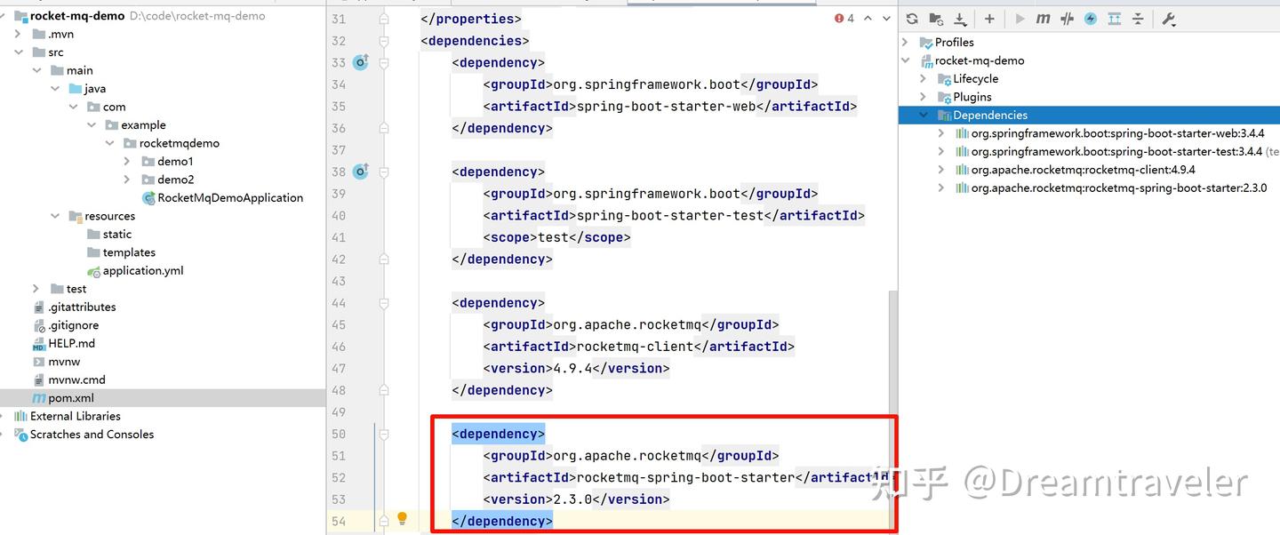Reload all Maven projects
The image size is (1280, 535).
coord(911,18)
